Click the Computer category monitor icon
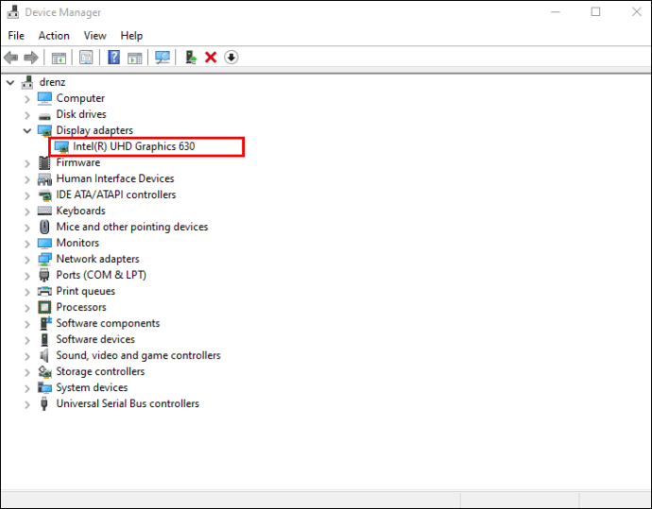Screen dimensions: 652x509 point(44,98)
